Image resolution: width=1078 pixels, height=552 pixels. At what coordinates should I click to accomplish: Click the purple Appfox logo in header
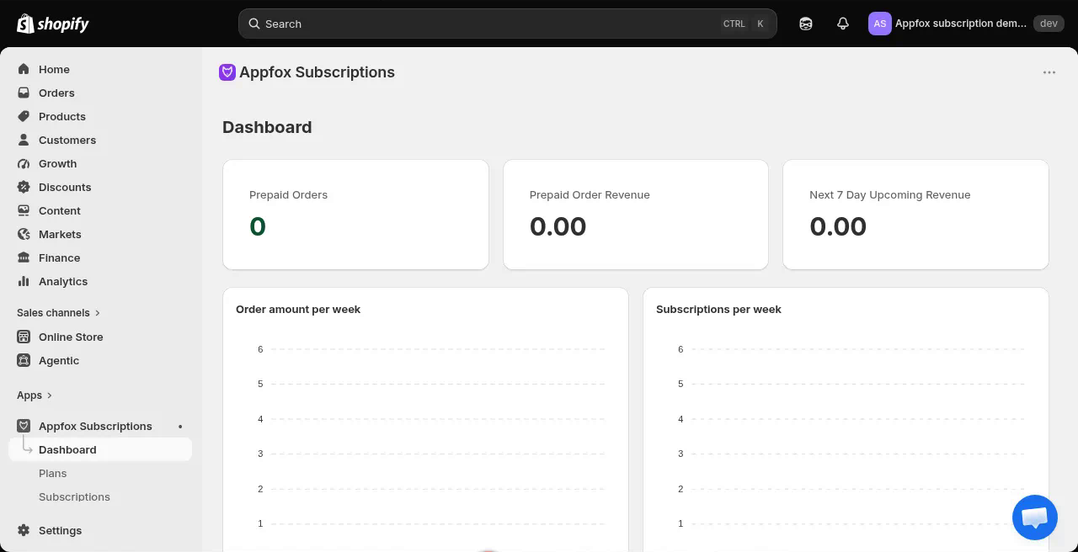tap(227, 72)
